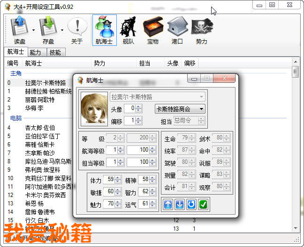Click the blue up arrow button in dialog

[168, 204]
